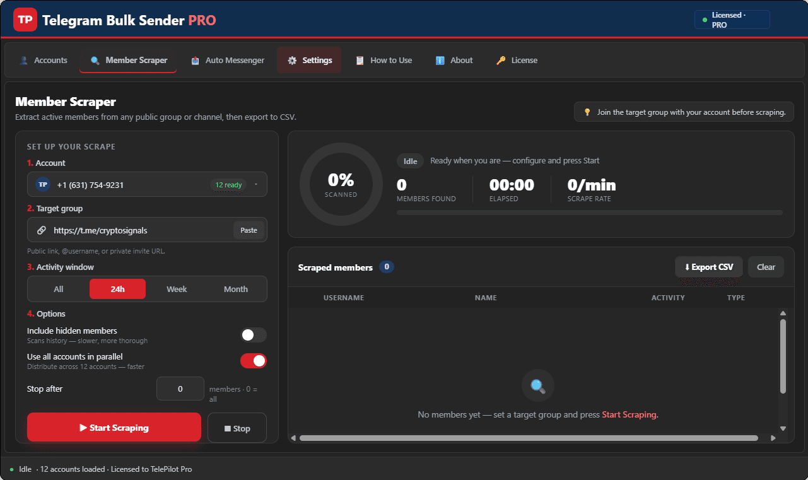Screen dimensions: 808x480
Task: Open the How to Use tab
Action: 384,61
